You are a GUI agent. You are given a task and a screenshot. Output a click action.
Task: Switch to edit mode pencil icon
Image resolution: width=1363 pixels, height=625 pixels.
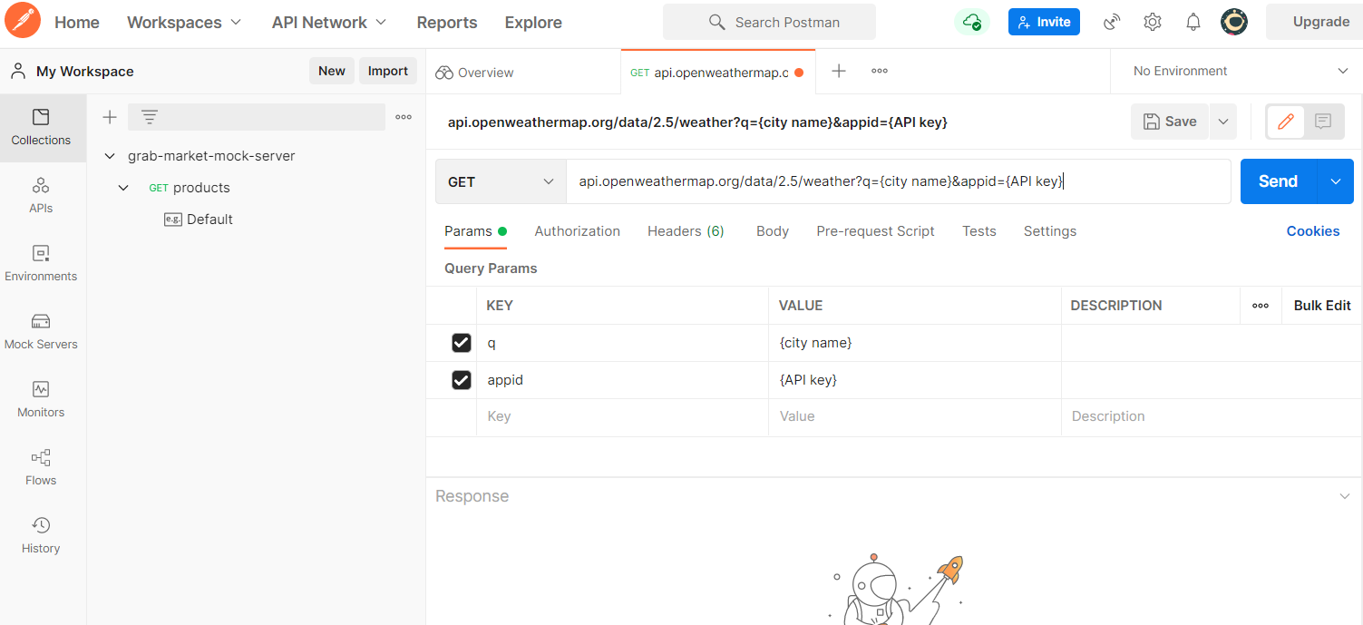(x=1285, y=122)
